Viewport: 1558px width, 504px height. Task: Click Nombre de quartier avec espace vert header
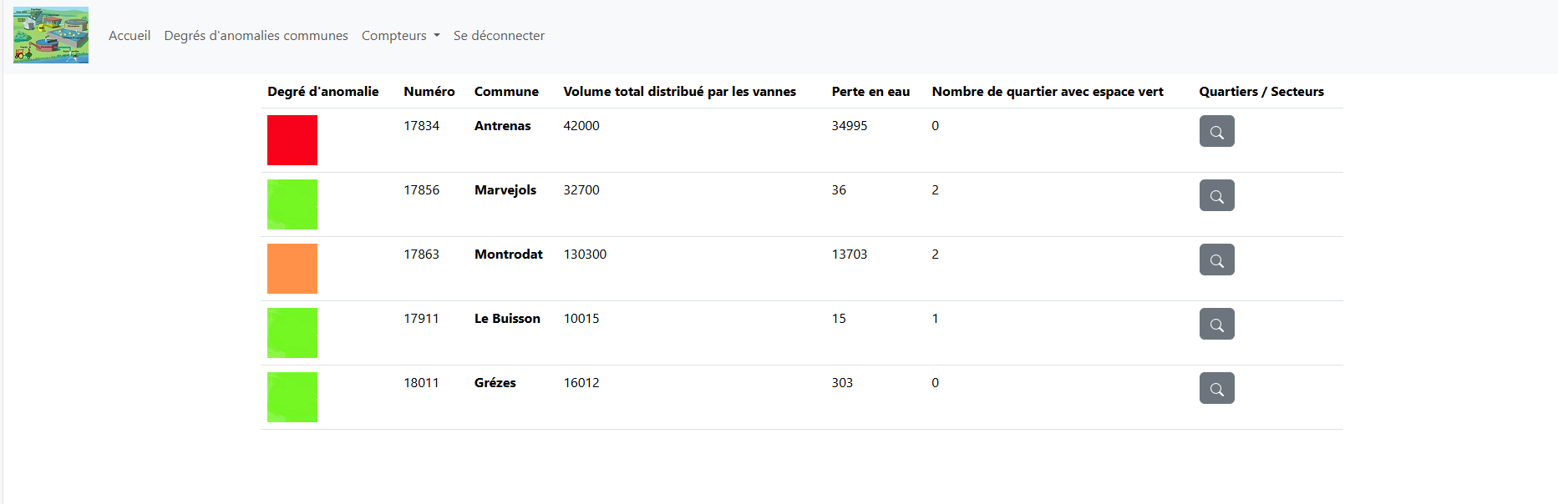click(1048, 92)
